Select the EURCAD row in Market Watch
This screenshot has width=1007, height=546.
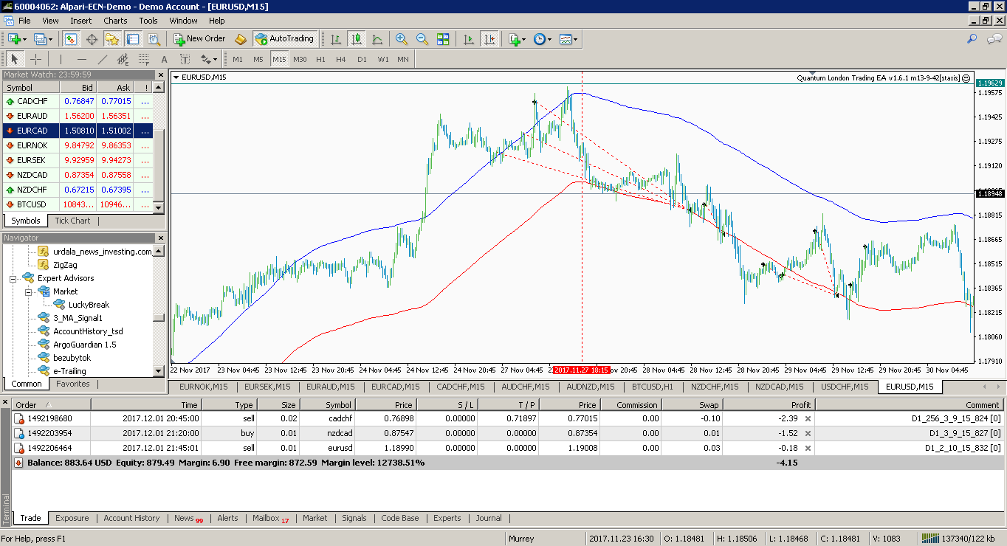coord(78,131)
